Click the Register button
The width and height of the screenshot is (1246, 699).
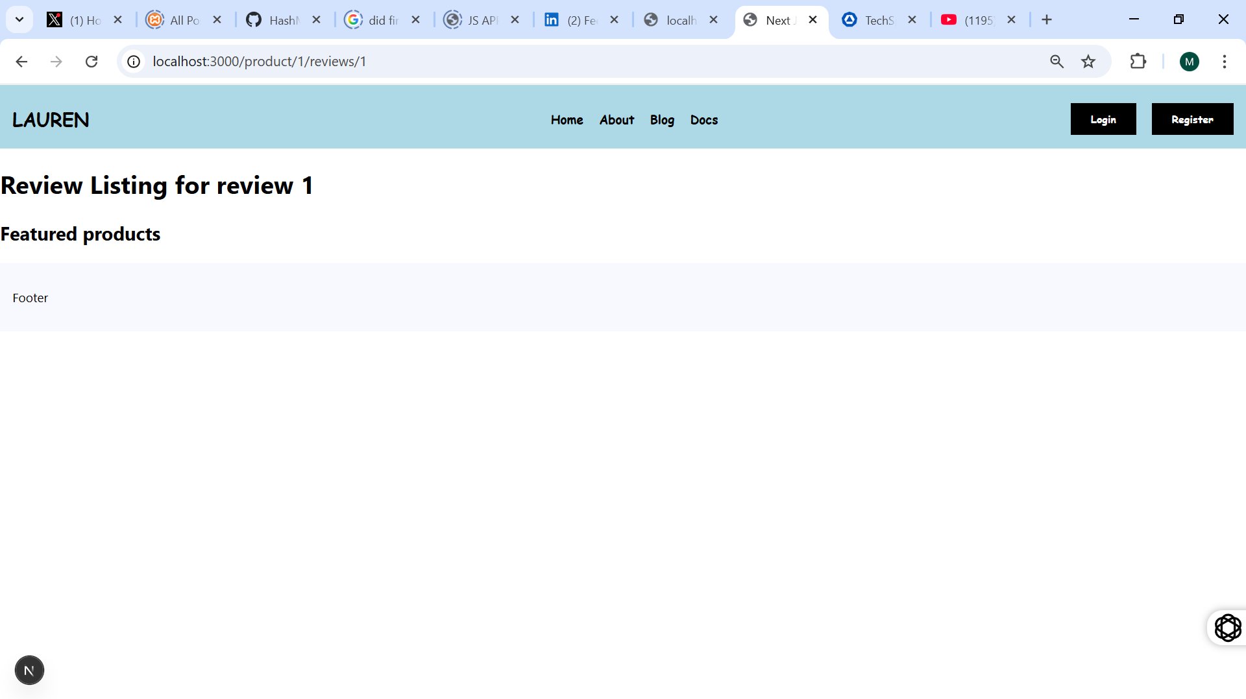tap(1193, 119)
